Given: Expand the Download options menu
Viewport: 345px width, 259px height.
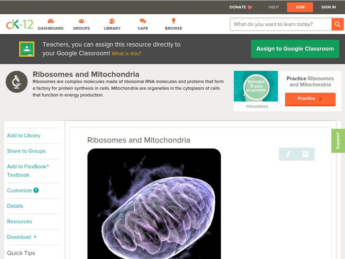Looking at the screenshot, I should (20, 237).
